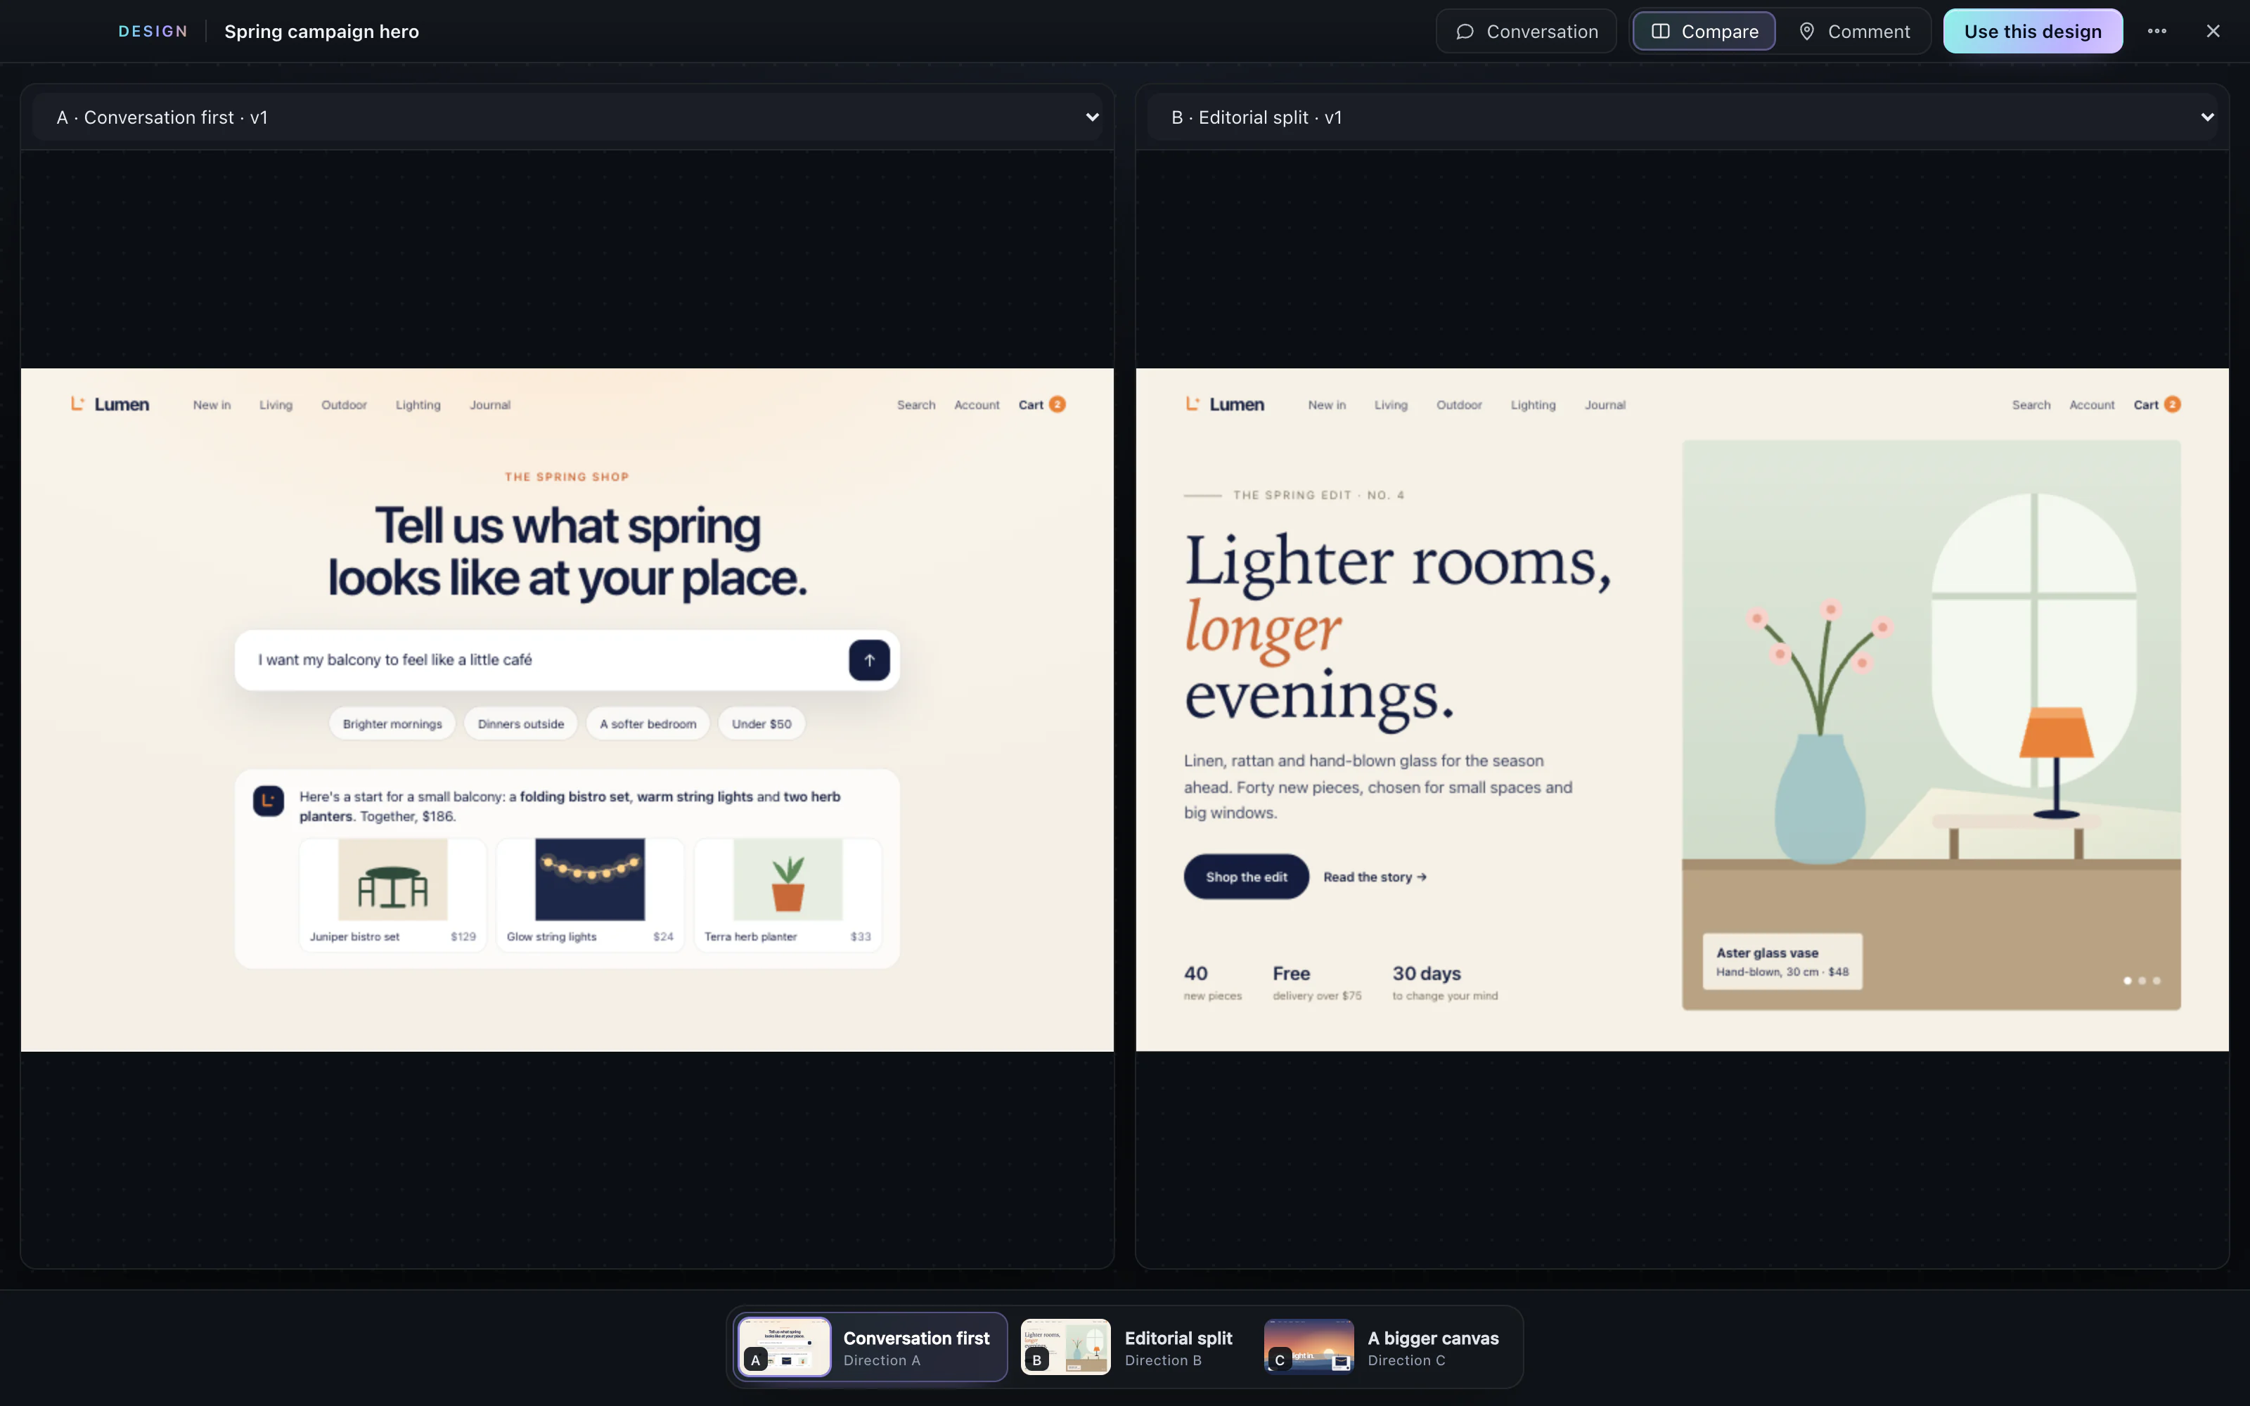
Task: Click the orange cart count badge in design A
Action: pos(1057,404)
